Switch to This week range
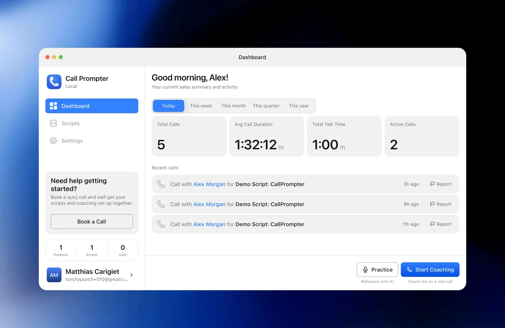The height and width of the screenshot is (328, 505). tap(201, 106)
